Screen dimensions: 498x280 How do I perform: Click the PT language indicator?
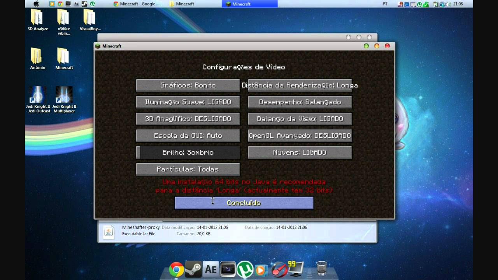click(x=385, y=4)
